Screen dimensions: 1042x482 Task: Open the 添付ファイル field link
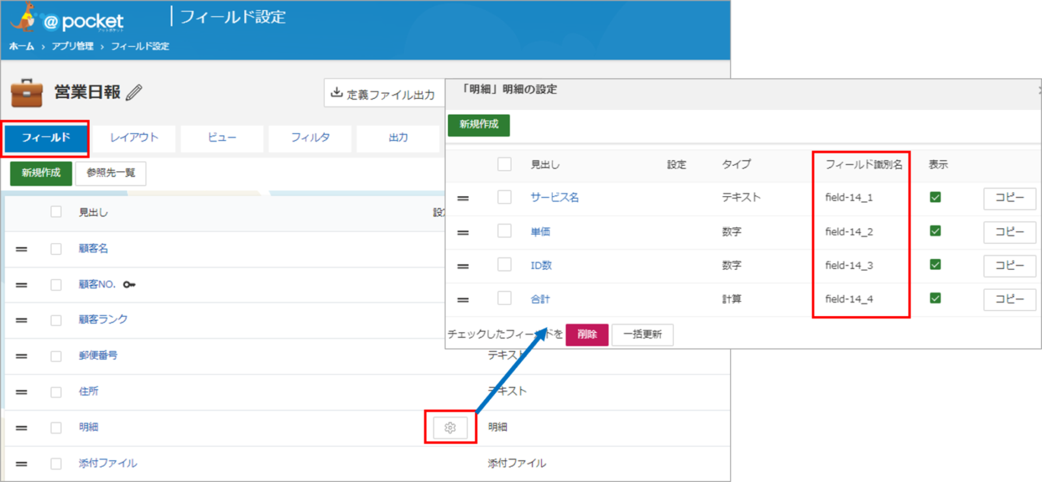pos(108,463)
